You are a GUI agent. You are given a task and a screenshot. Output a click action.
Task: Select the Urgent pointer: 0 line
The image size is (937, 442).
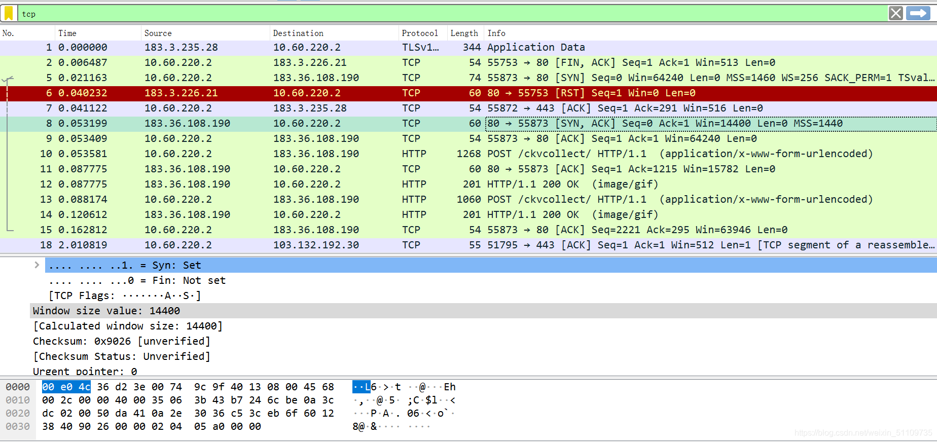click(x=85, y=371)
